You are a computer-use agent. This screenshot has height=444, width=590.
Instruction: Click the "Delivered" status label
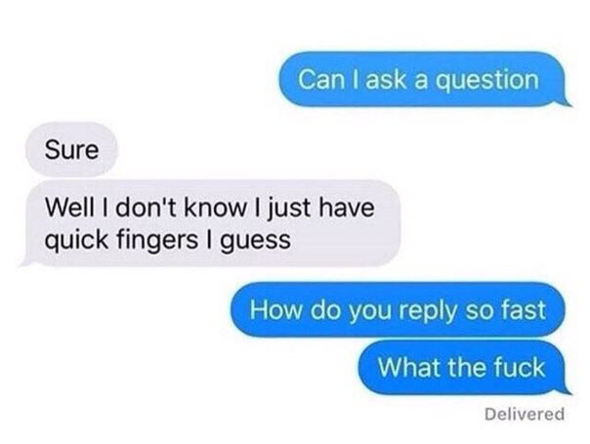[525, 414]
